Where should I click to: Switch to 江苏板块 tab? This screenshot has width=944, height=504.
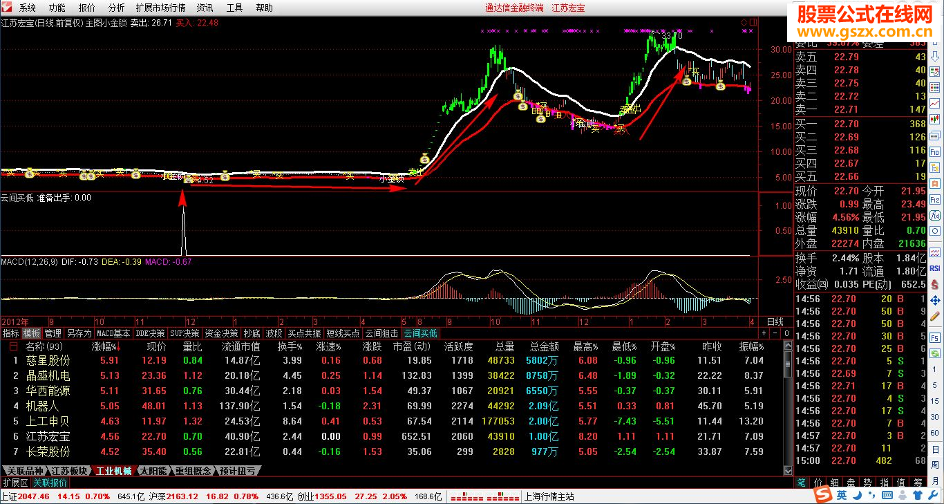(x=70, y=471)
